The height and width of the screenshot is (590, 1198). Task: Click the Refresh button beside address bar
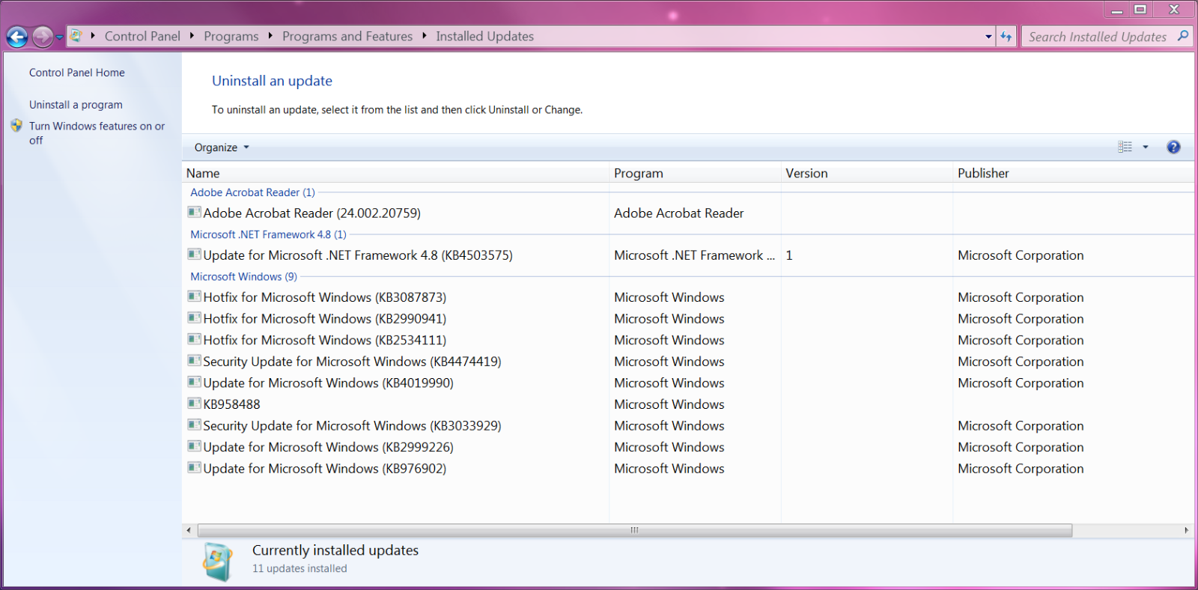[1006, 36]
